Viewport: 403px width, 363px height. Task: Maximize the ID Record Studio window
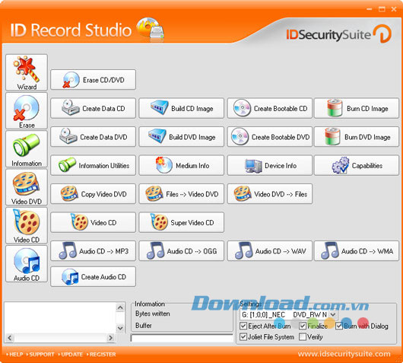pos(382,9)
